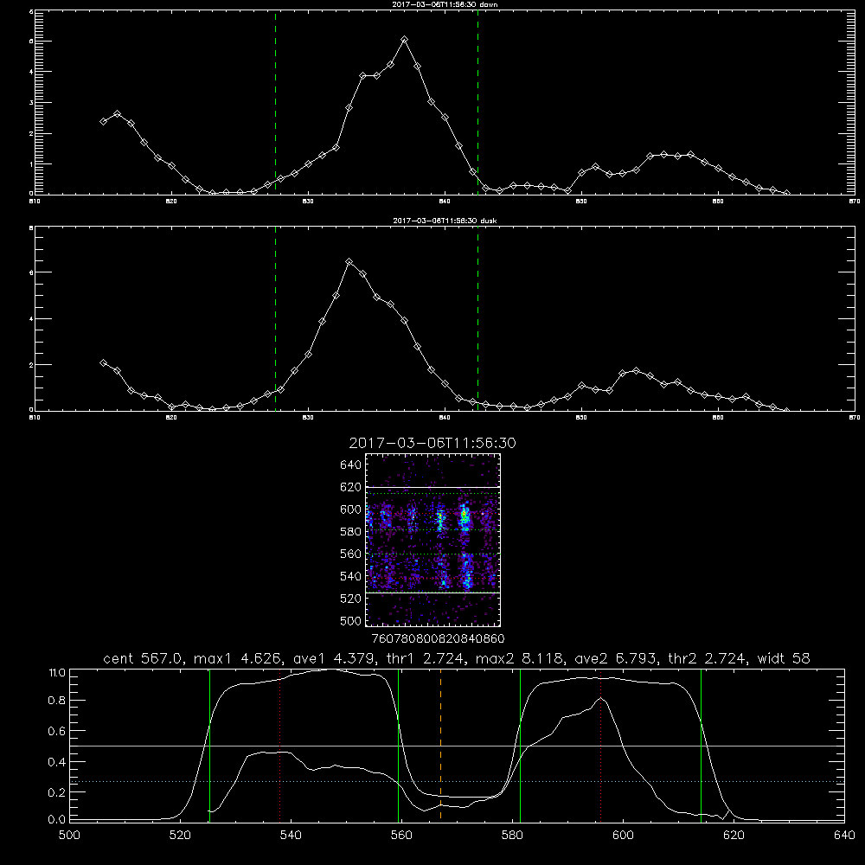Screen dimensions: 865x865
Task: Click the "830" x-axis label under dusk plot
Action: point(308,418)
